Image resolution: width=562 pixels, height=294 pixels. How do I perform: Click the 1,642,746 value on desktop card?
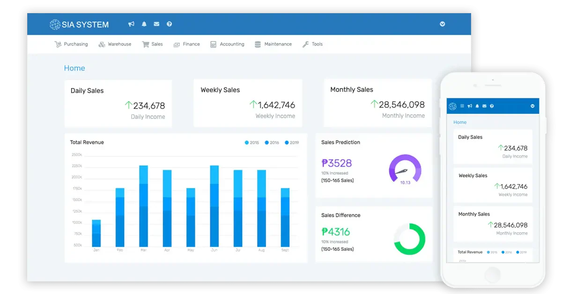click(276, 105)
